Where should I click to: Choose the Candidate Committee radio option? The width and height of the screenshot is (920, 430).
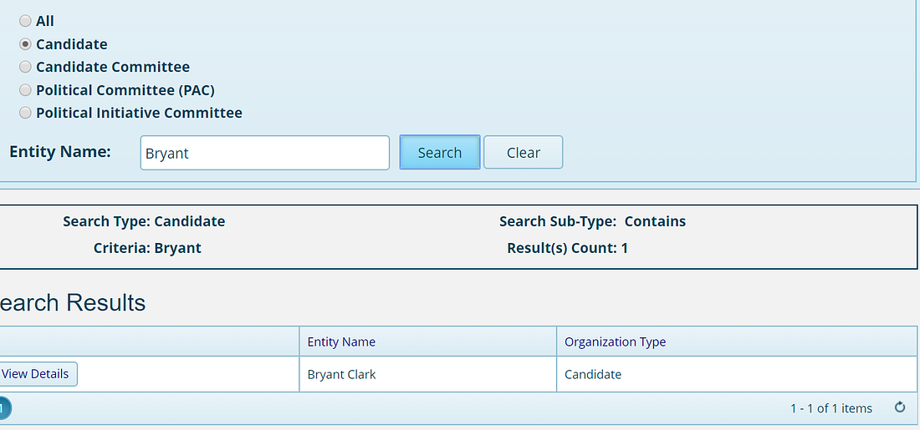[x=25, y=67]
